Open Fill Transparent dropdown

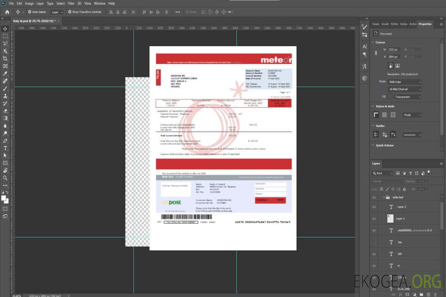407,97
